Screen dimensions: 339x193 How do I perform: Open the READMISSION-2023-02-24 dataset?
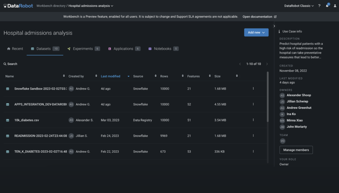coord(41,136)
